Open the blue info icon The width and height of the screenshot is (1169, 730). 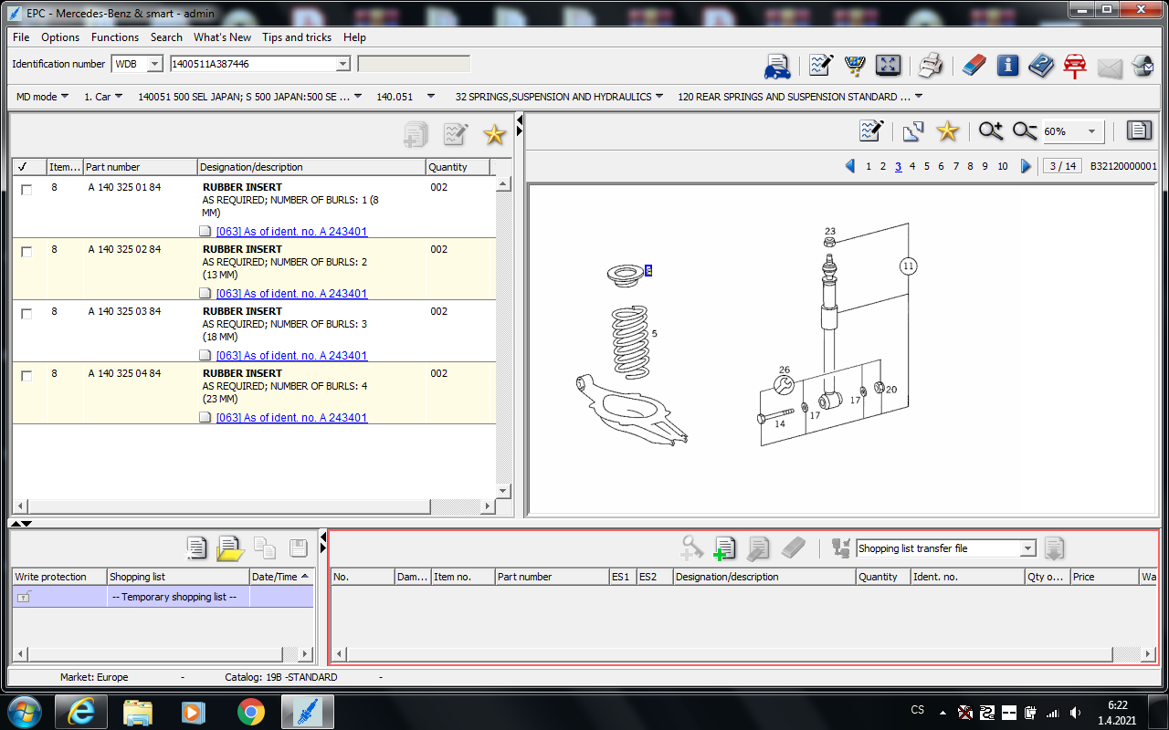coord(1007,66)
